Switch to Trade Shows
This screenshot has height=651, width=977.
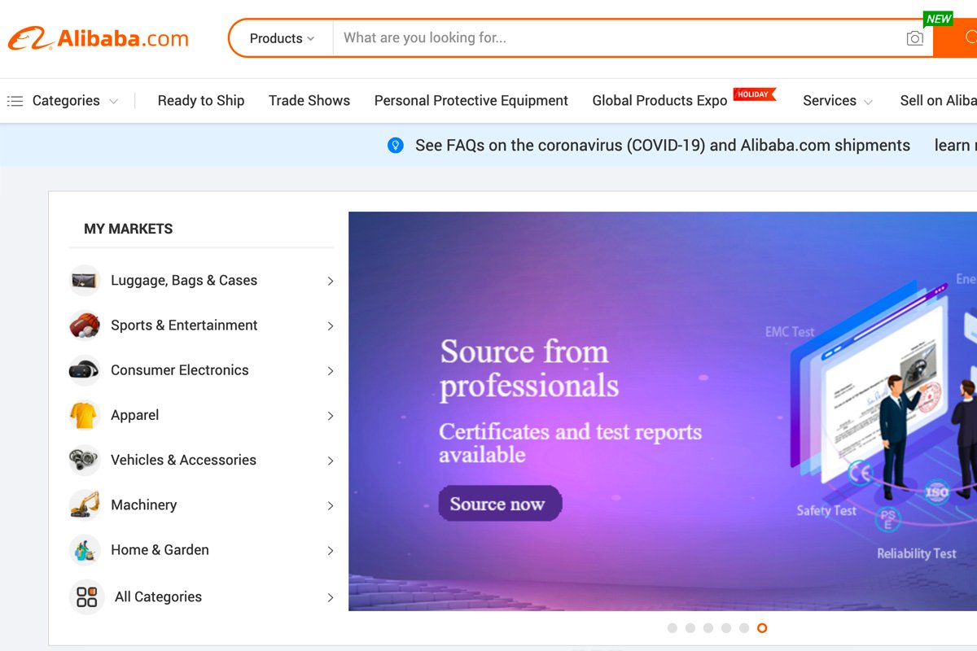[309, 100]
